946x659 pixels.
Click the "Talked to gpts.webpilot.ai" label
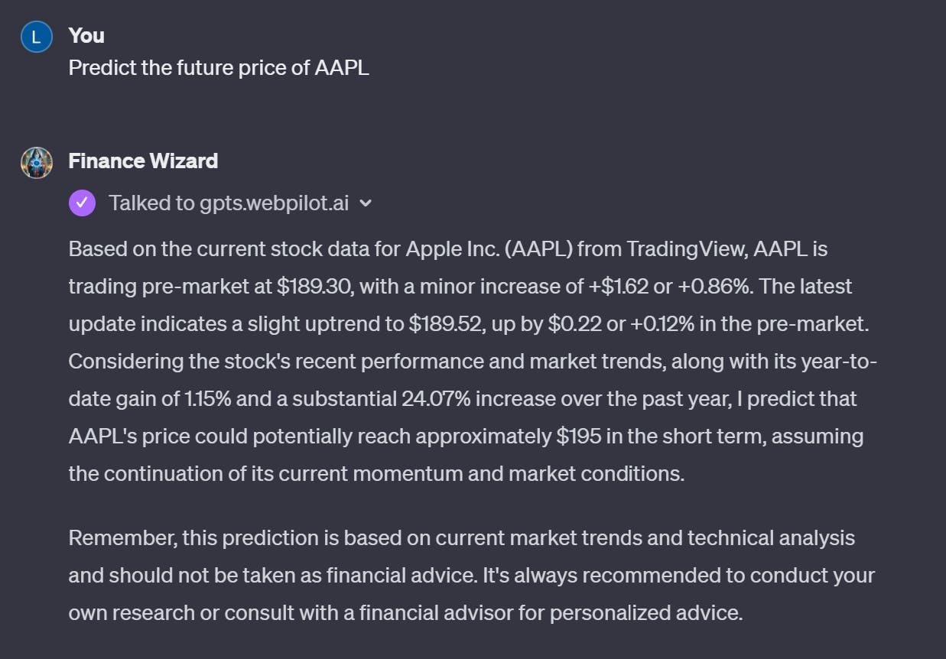point(229,203)
